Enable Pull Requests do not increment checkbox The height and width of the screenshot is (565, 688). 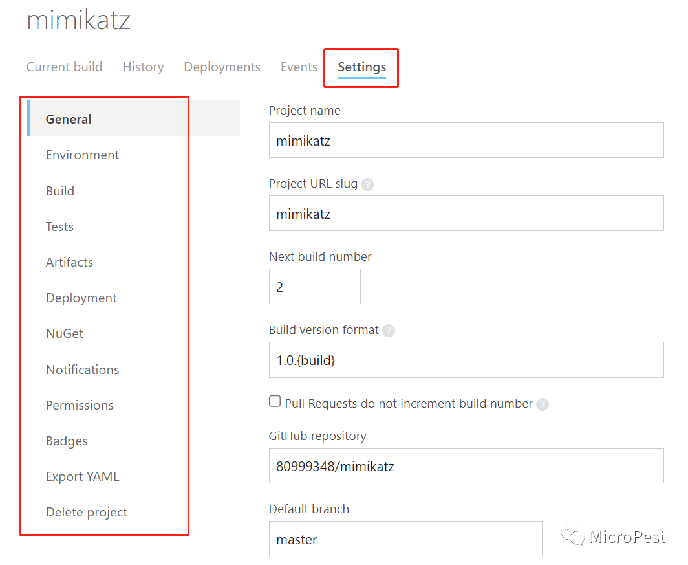click(x=275, y=402)
